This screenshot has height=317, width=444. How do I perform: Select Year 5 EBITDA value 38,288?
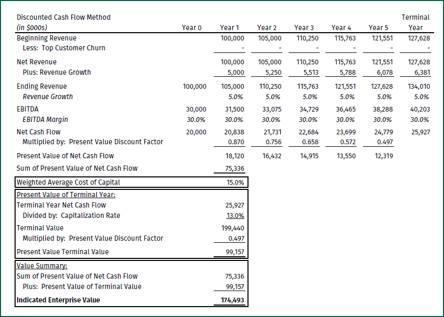383,109
